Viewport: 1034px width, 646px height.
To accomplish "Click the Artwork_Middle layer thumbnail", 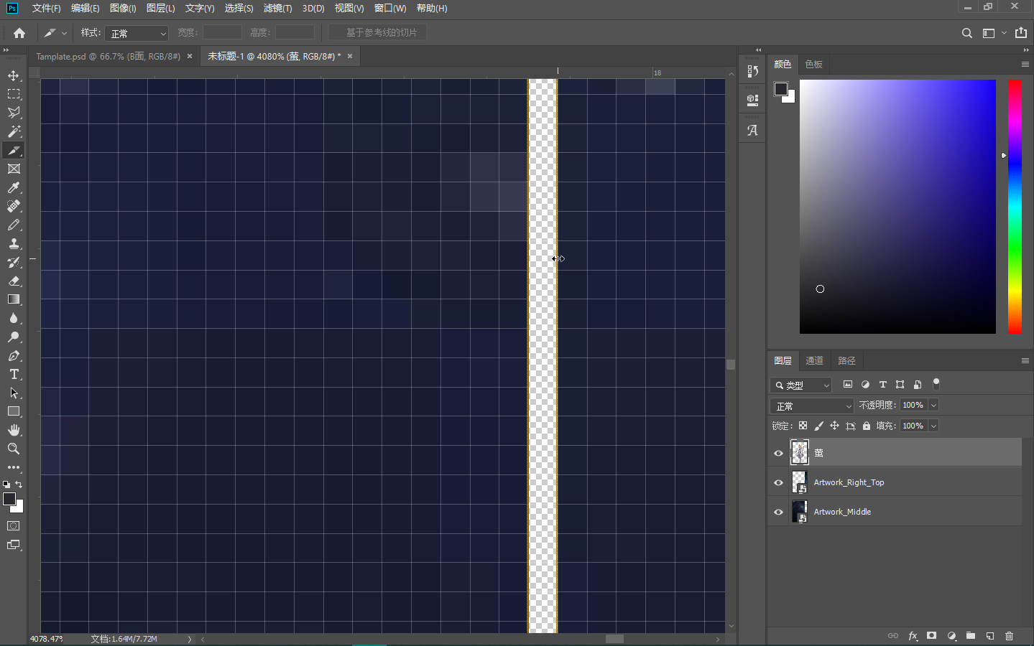I will [799, 512].
